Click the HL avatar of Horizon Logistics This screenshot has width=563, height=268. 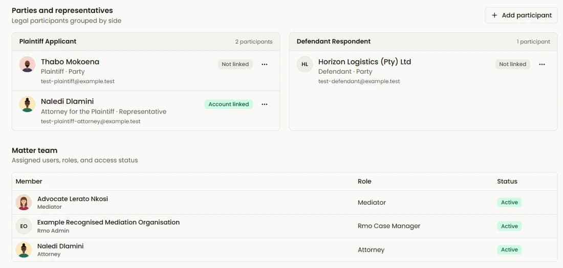(305, 64)
